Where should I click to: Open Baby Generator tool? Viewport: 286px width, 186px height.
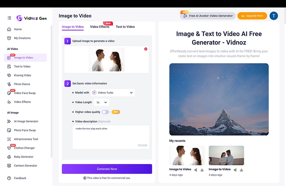24,157
